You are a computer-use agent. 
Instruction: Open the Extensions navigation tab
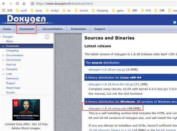[78, 29]
